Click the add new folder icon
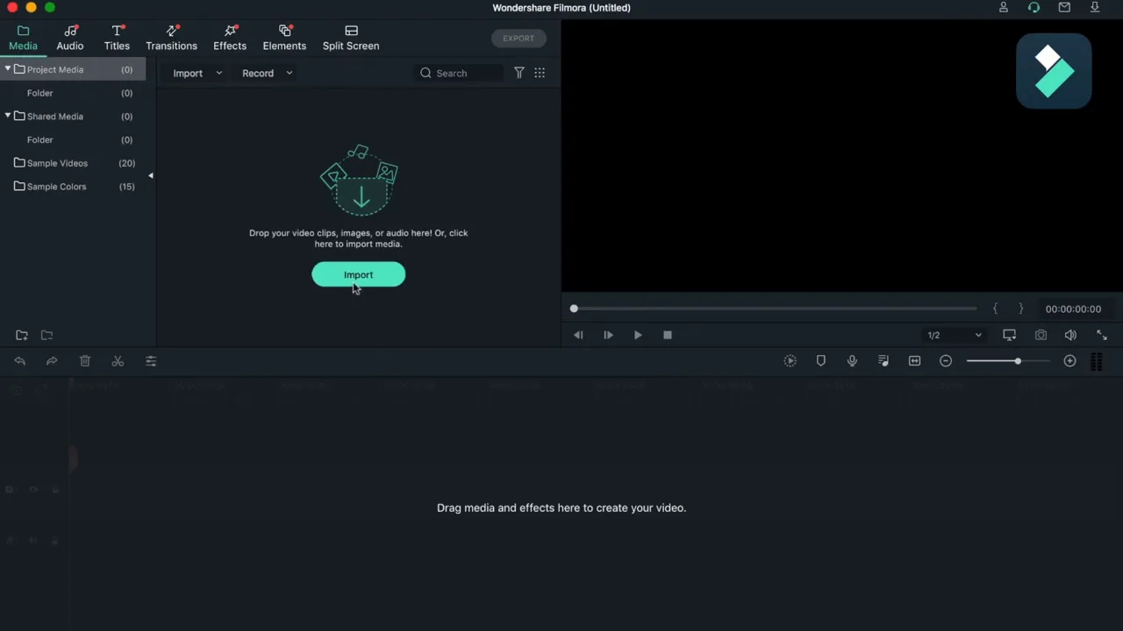1123x631 pixels. click(22, 335)
